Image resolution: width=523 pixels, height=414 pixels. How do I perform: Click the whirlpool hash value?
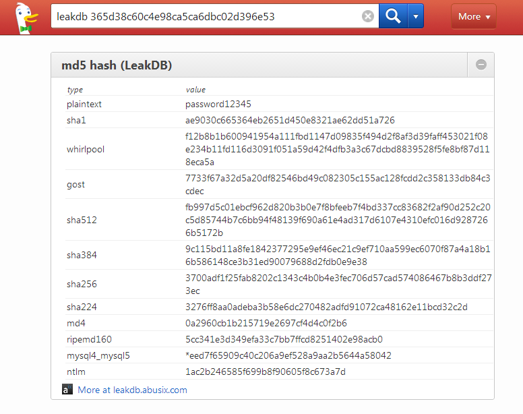tap(337, 149)
